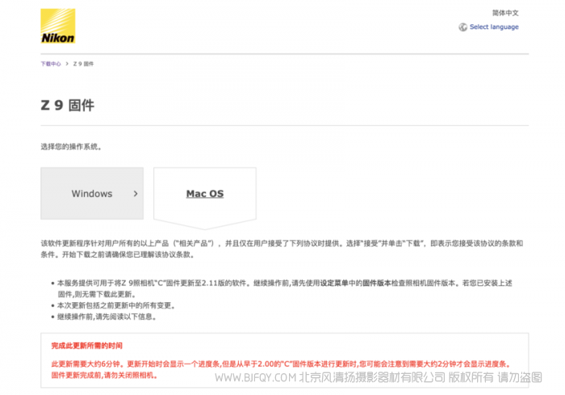Click the breadcrumb separator arrow
This screenshot has width=565, height=395.
click(x=66, y=63)
